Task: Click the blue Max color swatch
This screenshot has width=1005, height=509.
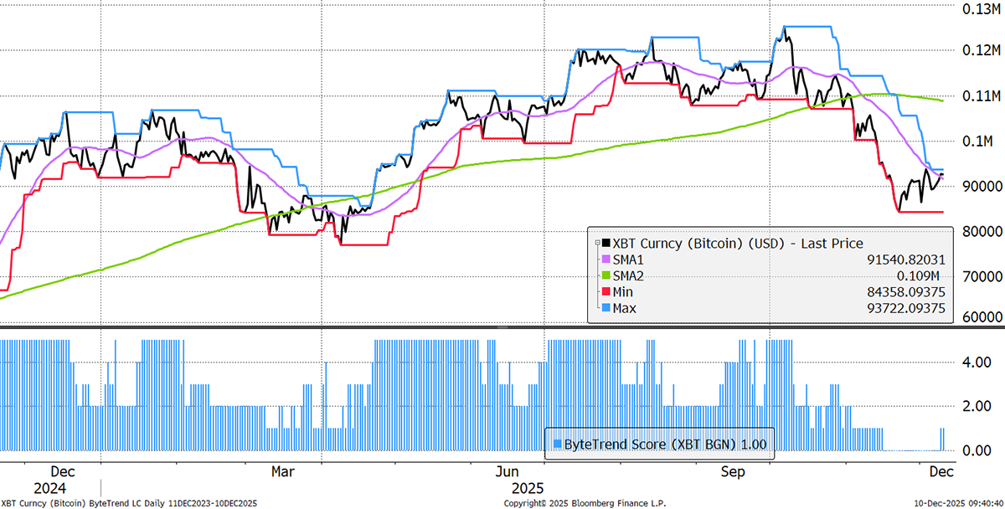Action: [x=607, y=308]
